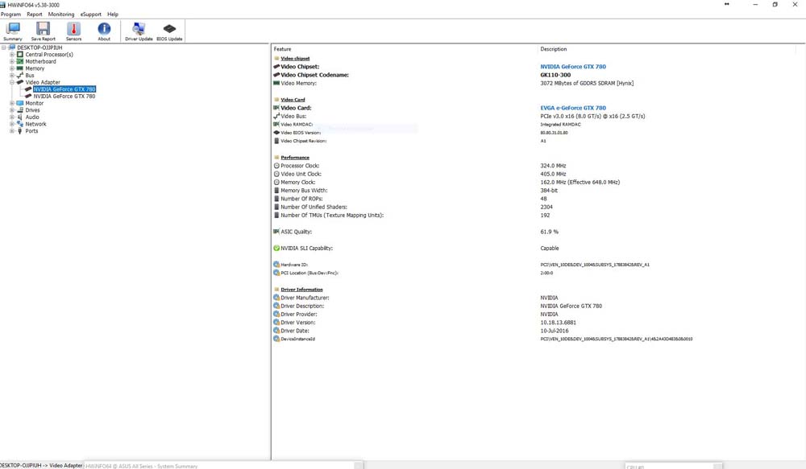The width and height of the screenshot is (806, 469).
Task: Select the Video Adapter tree item
Action: (43, 82)
